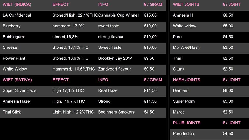Select the Mix Wiet/Hash joint
This screenshot has width=249, height=140.
[x=186, y=47]
